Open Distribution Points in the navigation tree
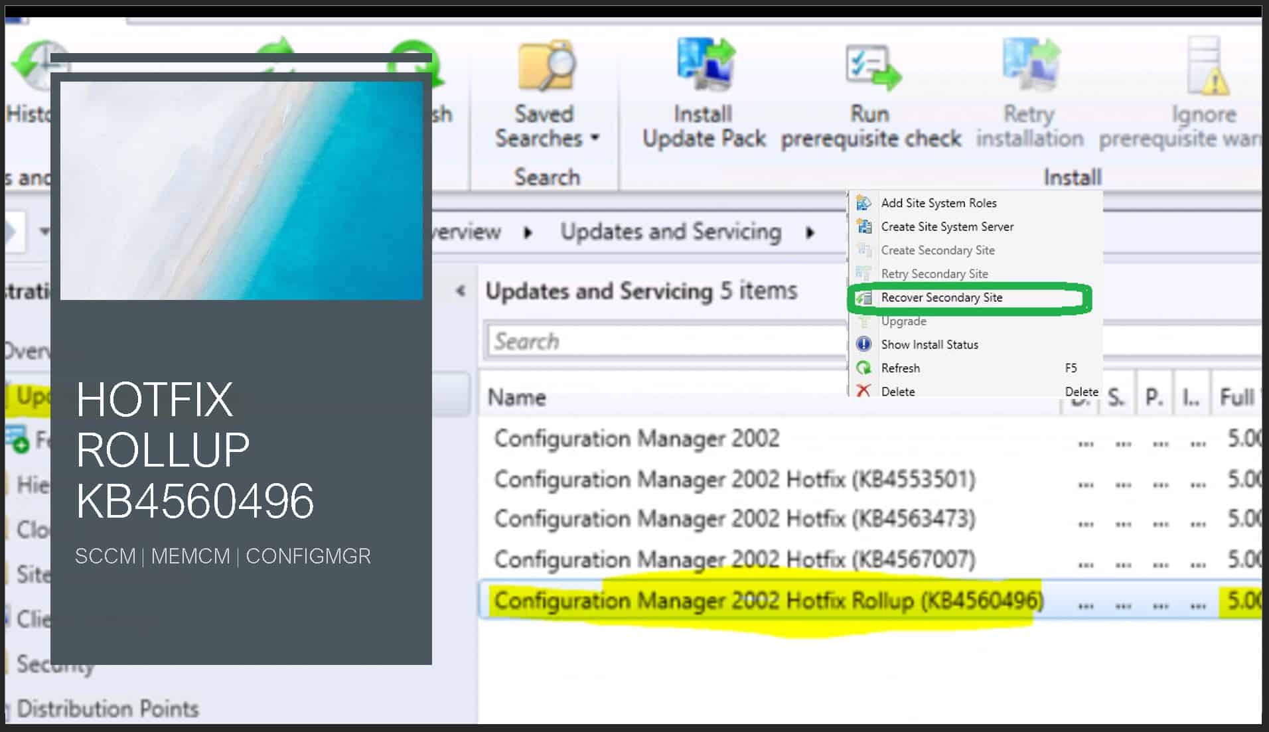Screen dimensions: 1269x732 click(108, 709)
